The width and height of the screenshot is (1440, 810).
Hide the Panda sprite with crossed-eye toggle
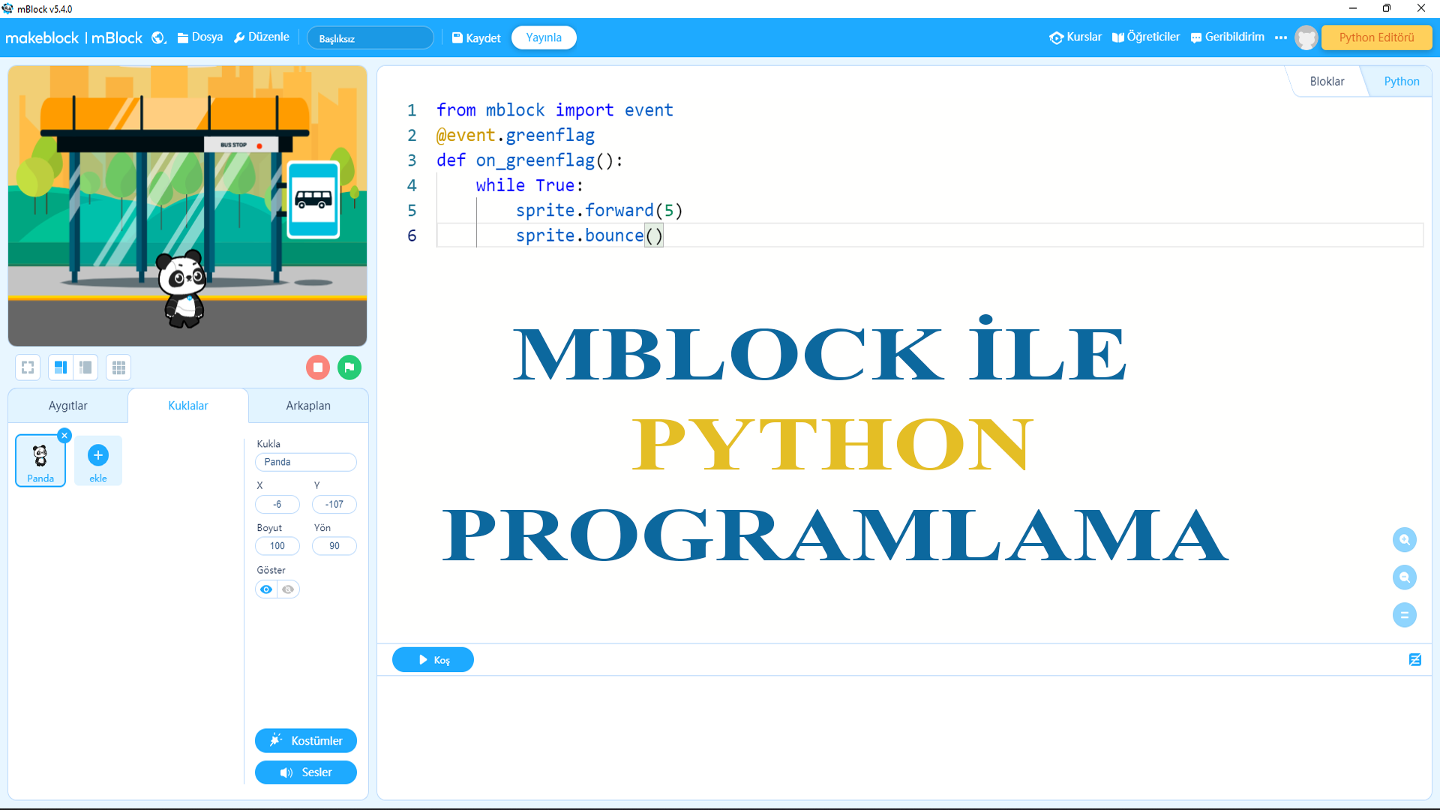[x=288, y=589]
